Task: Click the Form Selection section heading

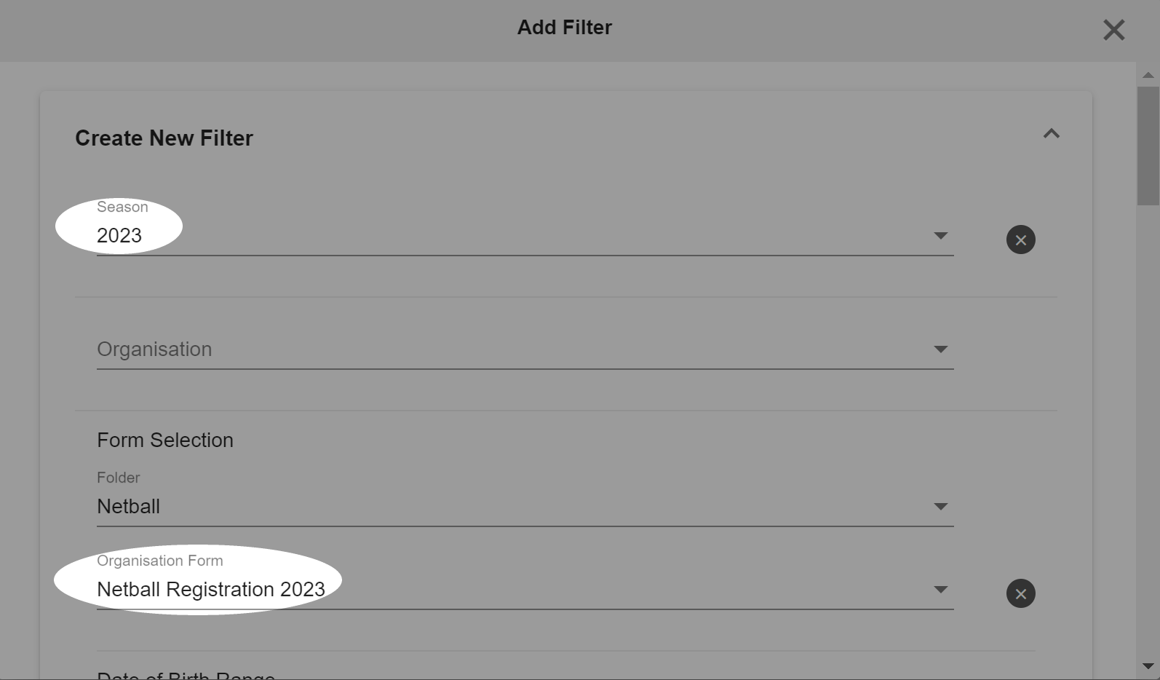Action: (x=165, y=440)
